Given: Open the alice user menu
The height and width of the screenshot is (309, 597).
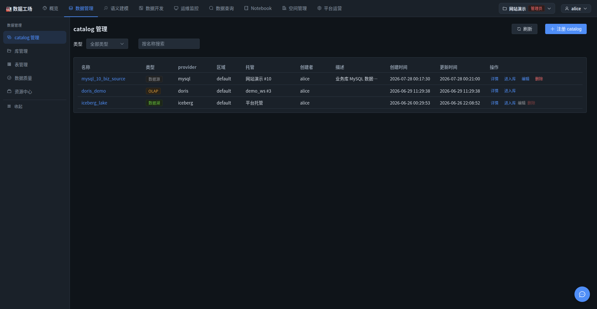Looking at the screenshot, I should 576,9.
